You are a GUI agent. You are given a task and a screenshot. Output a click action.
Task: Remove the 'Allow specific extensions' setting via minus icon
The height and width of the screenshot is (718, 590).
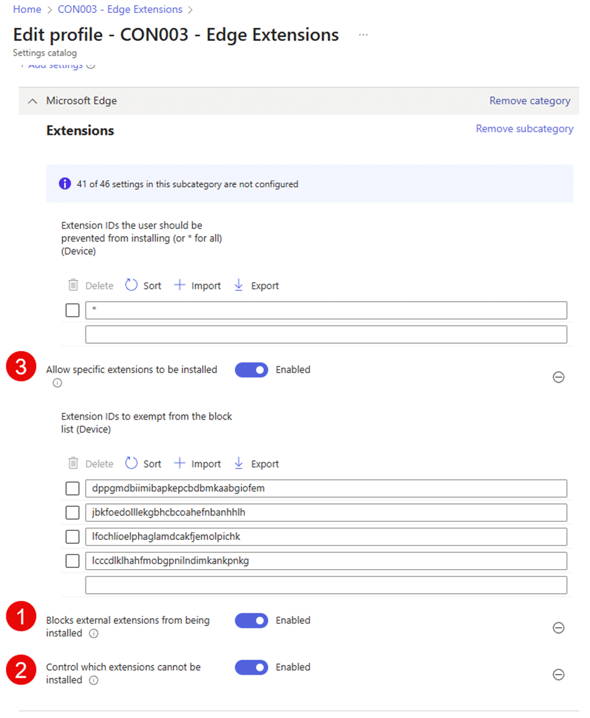point(558,377)
